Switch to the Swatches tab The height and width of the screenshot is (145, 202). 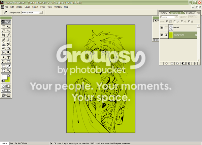point(190,13)
